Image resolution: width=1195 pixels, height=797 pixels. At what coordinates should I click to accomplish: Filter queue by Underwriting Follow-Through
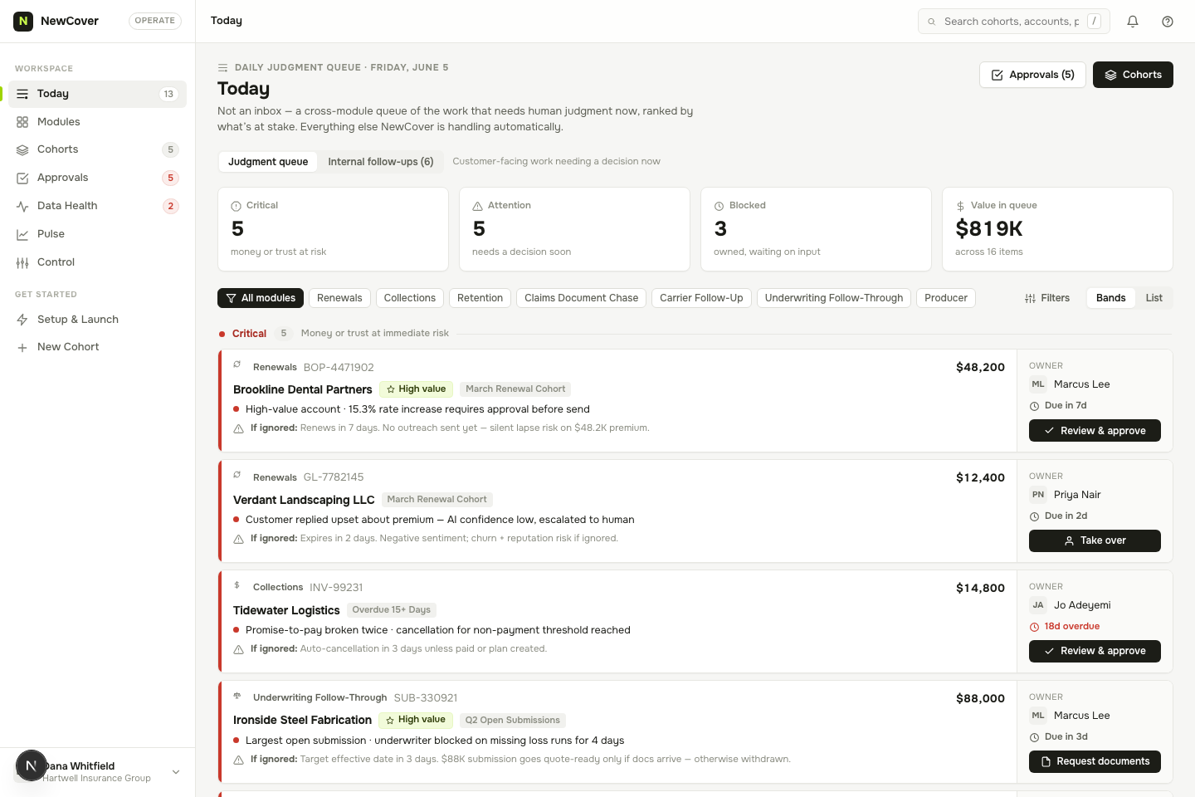(x=833, y=298)
